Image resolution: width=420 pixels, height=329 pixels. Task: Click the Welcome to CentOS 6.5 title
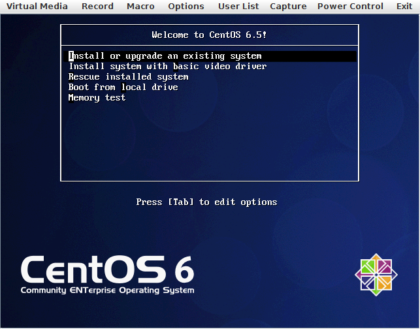209,35
